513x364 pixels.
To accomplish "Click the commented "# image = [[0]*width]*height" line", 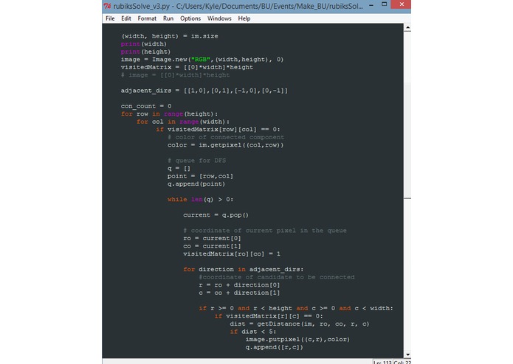I will (175, 75).
